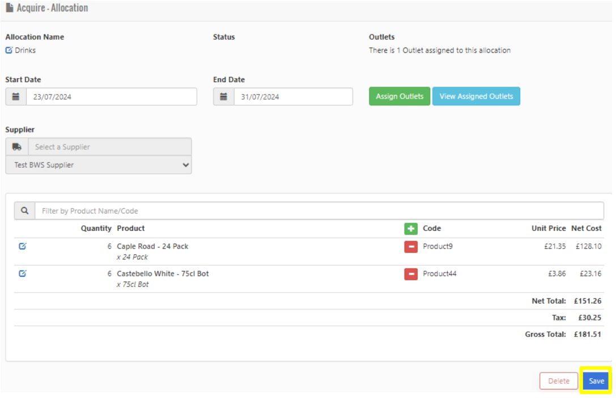Focus the Filter by Product Name/Code box

(x=319, y=211)
